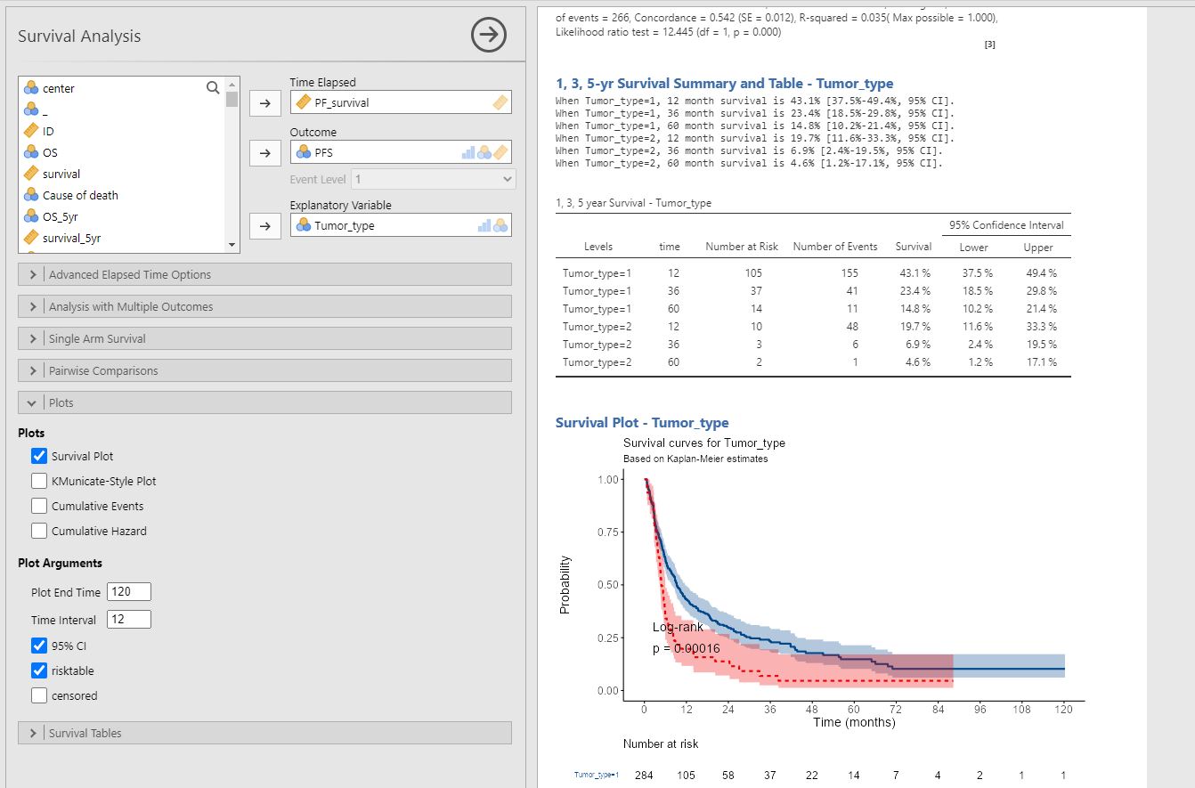The image size is (1195, 788).
Task: Click the circular arrow to collapse the options panel
Action: (x=488, y=36)
